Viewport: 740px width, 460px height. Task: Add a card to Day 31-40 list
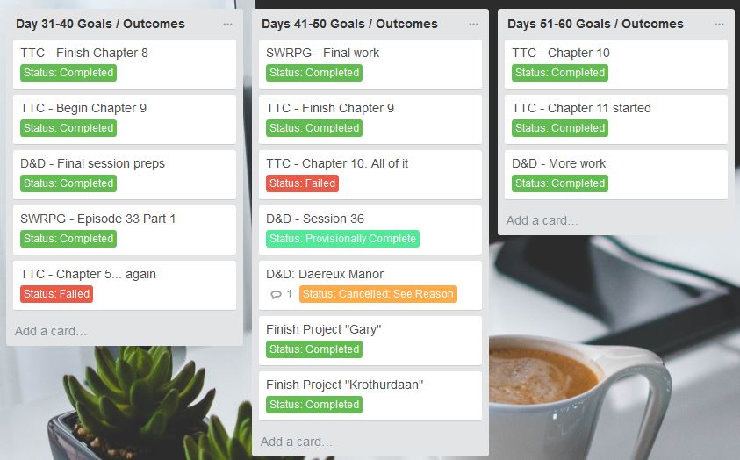click(x=51, y=331)
